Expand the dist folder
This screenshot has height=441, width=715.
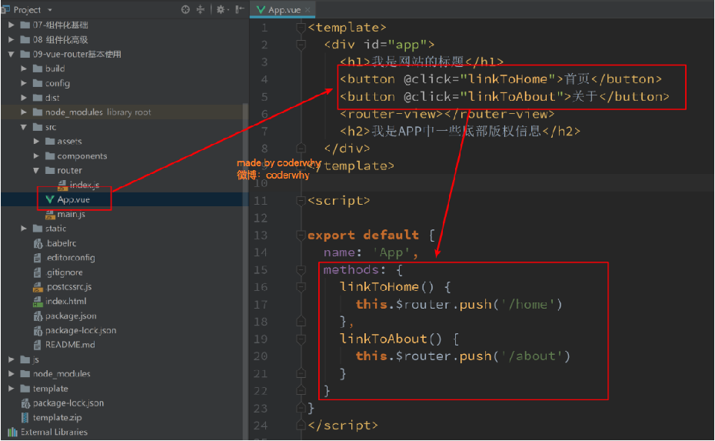pyautogui.click(x=24, y=98)
